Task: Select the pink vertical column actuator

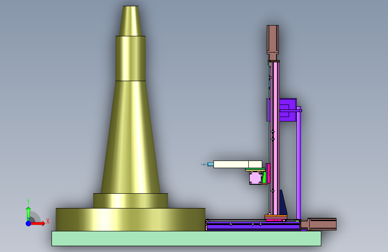Action: (x=275, y=139)
